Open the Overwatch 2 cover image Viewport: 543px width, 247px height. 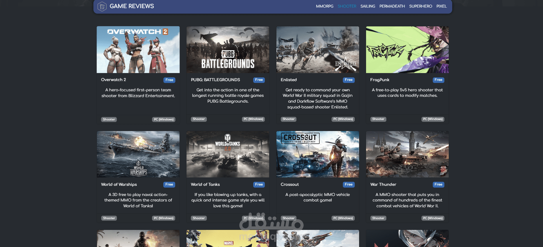[x=138, y=50]
